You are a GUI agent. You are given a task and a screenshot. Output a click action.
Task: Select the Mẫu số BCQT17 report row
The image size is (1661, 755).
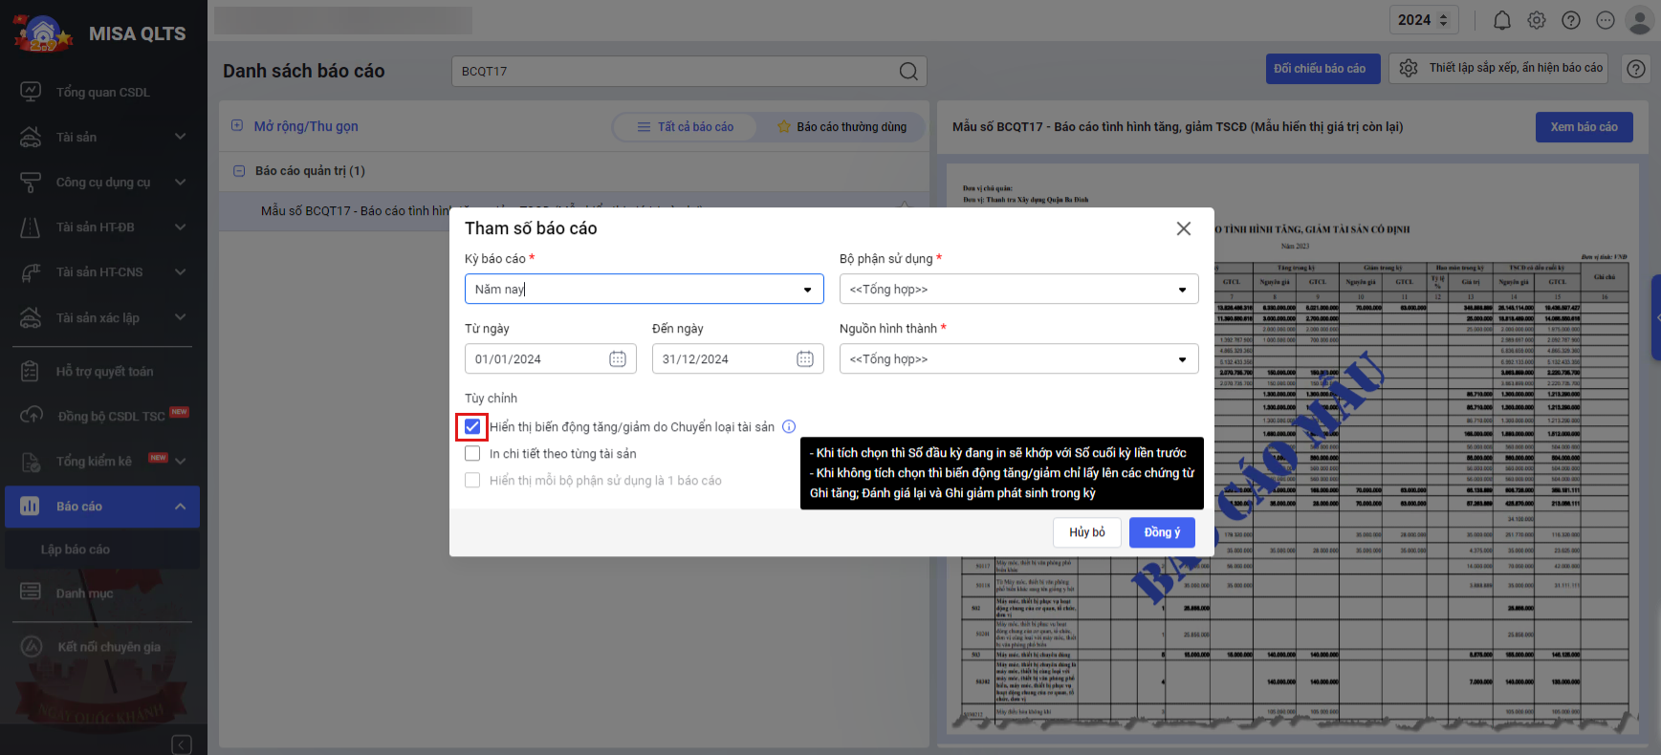click(574, 211)
